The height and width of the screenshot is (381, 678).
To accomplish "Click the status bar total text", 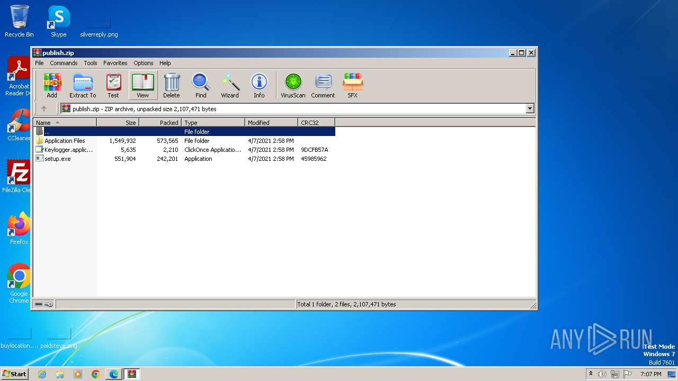I will click(346, 304).
